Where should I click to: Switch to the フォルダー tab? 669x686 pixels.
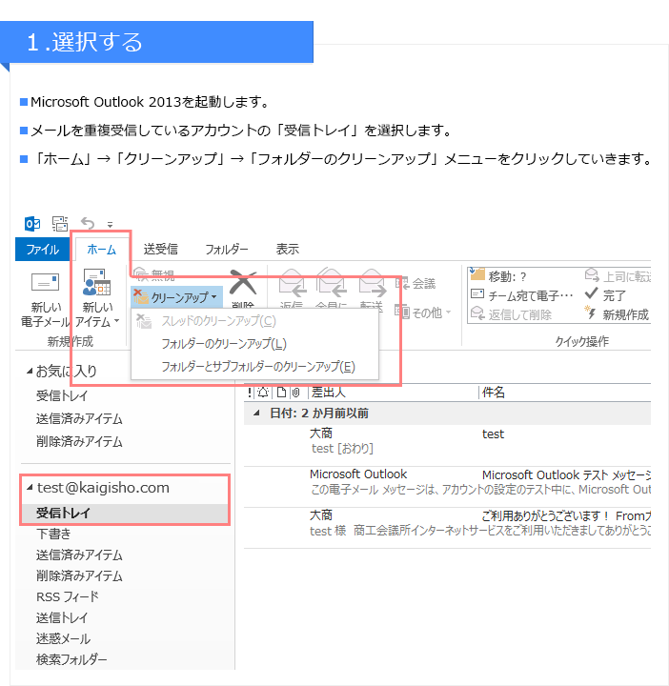coord(226,250)
